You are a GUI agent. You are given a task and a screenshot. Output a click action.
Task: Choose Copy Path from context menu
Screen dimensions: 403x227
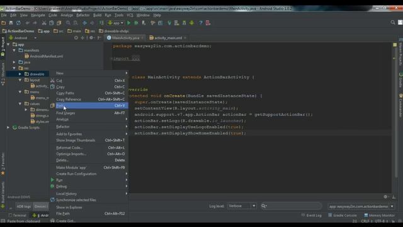(x=89, y=93)
